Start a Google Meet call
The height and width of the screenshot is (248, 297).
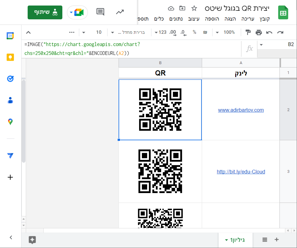point(77,13)
